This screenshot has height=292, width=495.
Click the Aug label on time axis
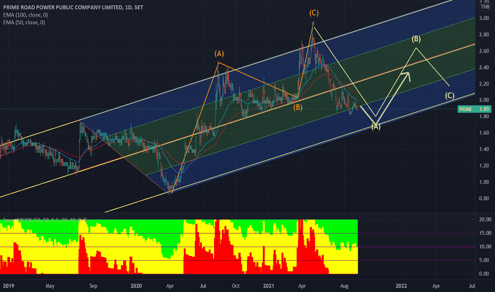[x=344, y=286]
